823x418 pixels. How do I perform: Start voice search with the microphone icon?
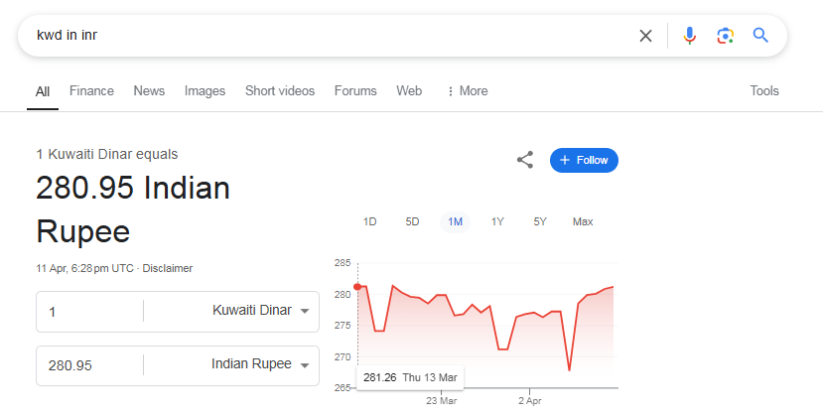click(690, 36)
